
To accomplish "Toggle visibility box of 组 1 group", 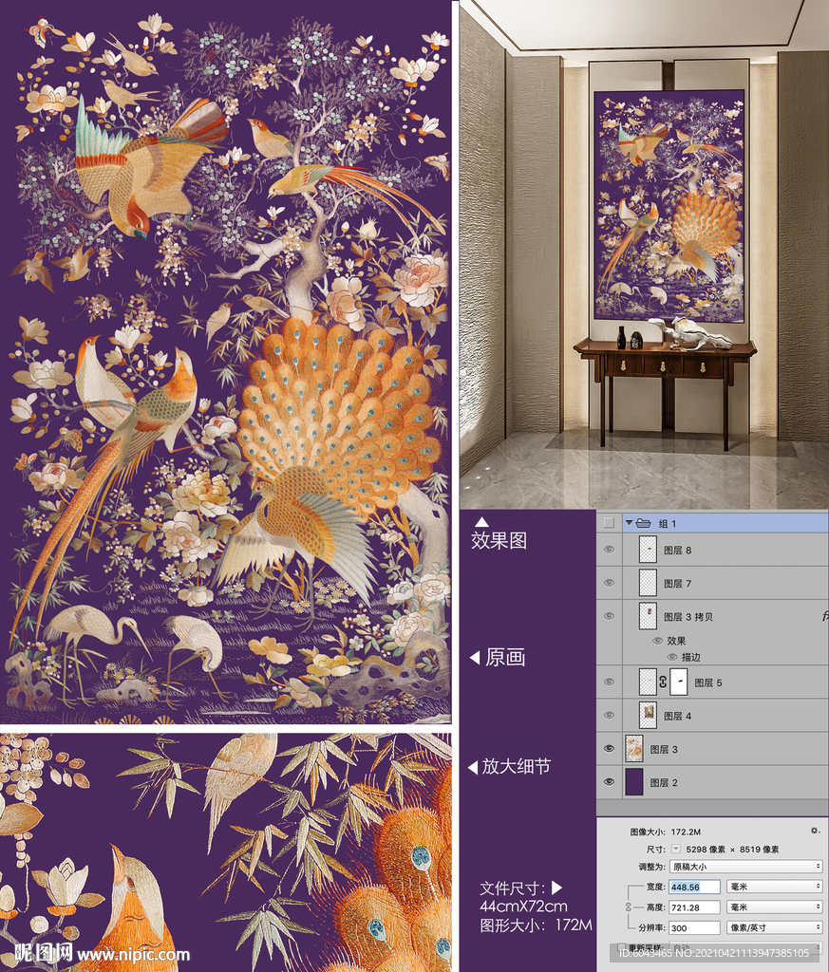I will 609,523.
